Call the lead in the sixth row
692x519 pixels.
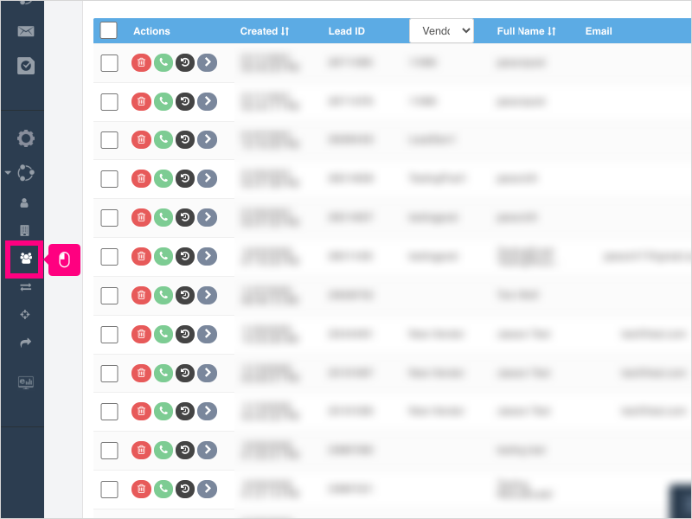(x=163, y=256)
